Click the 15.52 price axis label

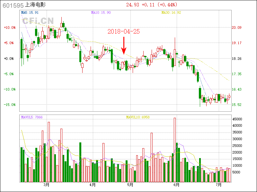pos(236,105)
